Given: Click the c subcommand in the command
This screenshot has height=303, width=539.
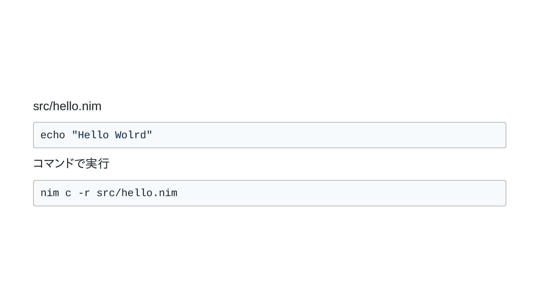Looking at the screenshot, I should [x=68, y=194].
